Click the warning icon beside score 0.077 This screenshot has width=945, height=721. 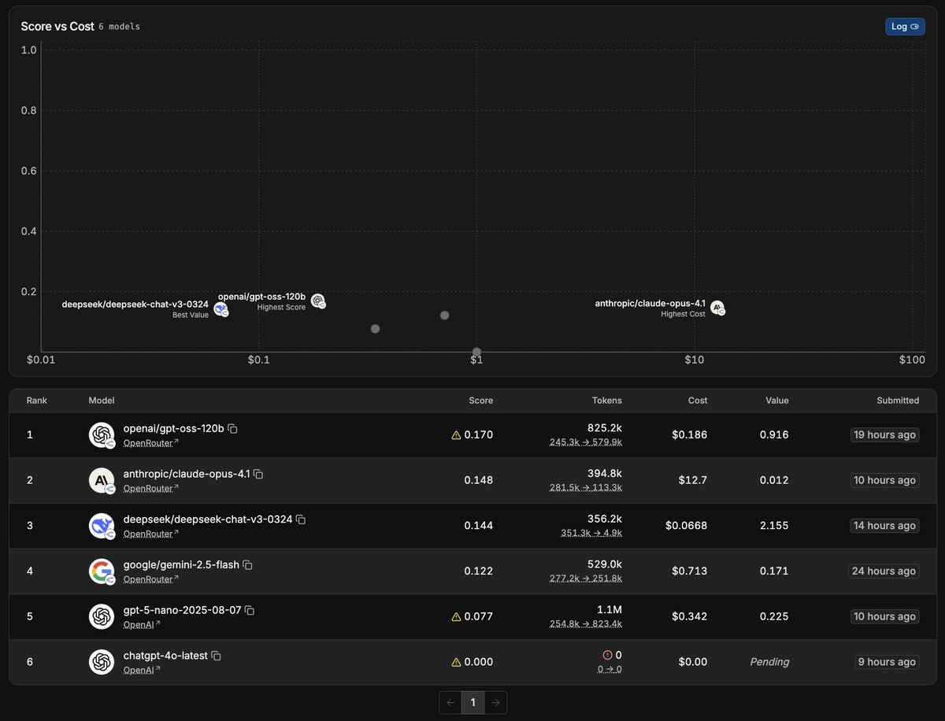coord(456,616)
